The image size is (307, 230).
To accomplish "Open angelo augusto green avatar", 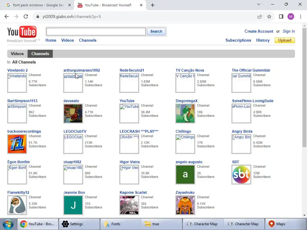I will [185, 175].
